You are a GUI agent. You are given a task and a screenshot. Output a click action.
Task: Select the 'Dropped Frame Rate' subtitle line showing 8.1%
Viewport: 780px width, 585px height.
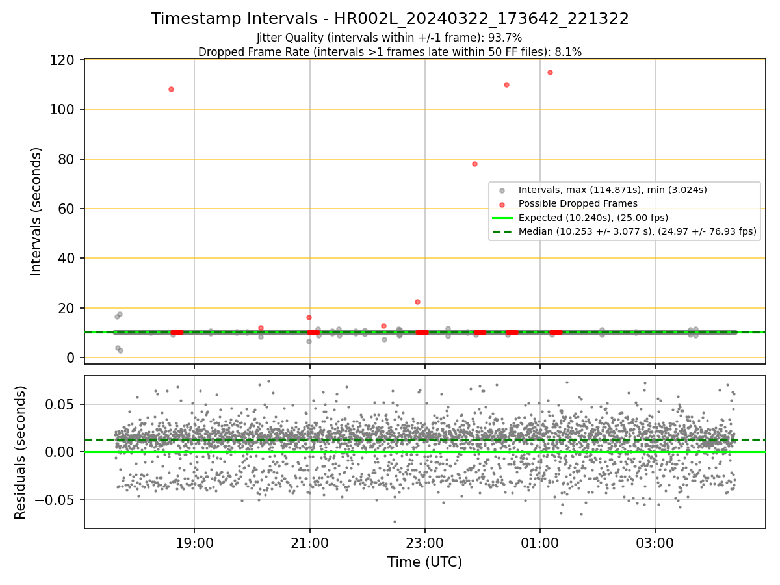[390, 51]
